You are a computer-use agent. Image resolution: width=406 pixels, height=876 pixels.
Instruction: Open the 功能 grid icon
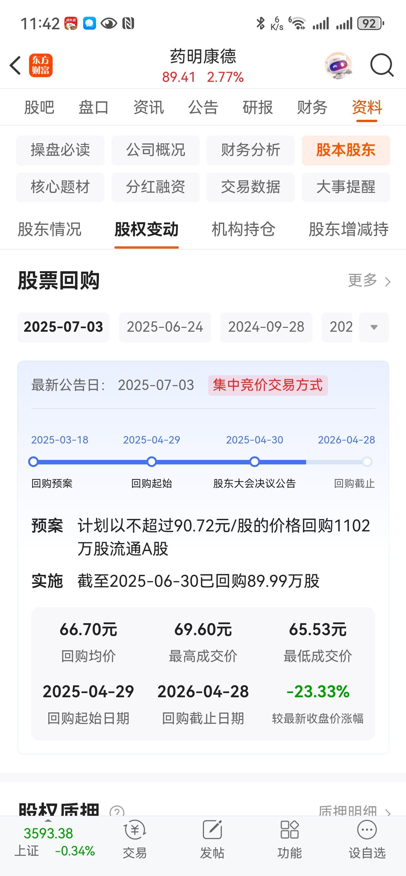(290, 830)
